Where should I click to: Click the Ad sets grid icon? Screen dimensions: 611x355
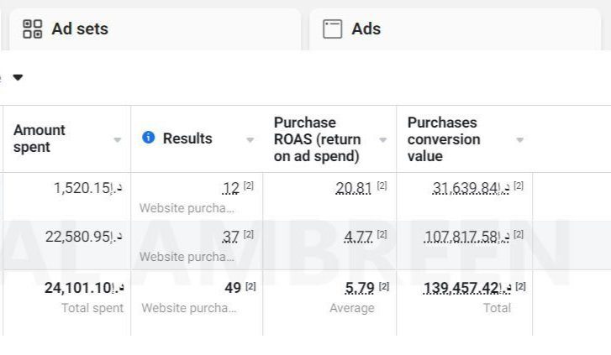pos(32,29)
